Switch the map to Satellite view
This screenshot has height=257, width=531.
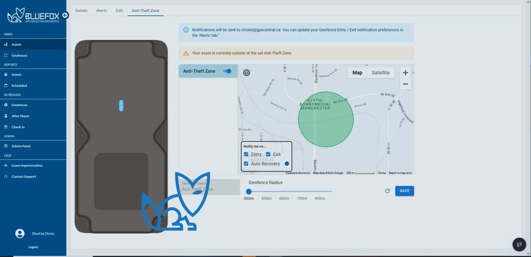pos(380,72)
